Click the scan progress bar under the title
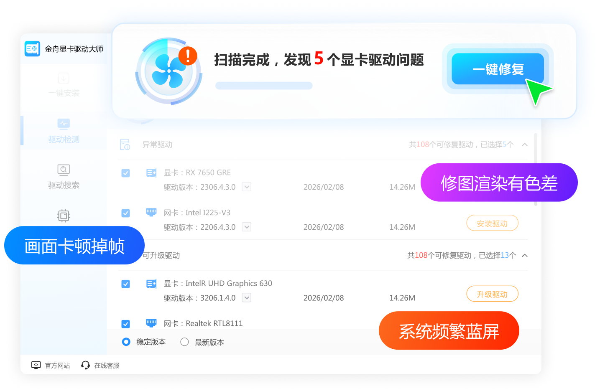The width and height of the screenshot is (600, 391). tap(264, 86)
